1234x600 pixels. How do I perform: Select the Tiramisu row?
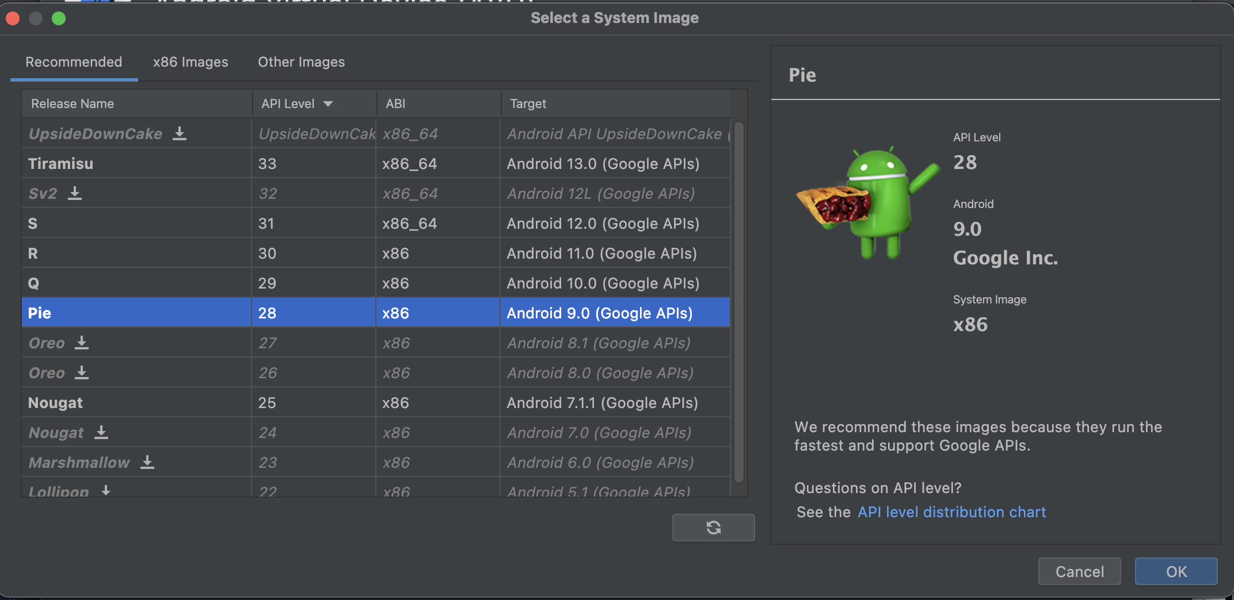(x=376, y=164)
